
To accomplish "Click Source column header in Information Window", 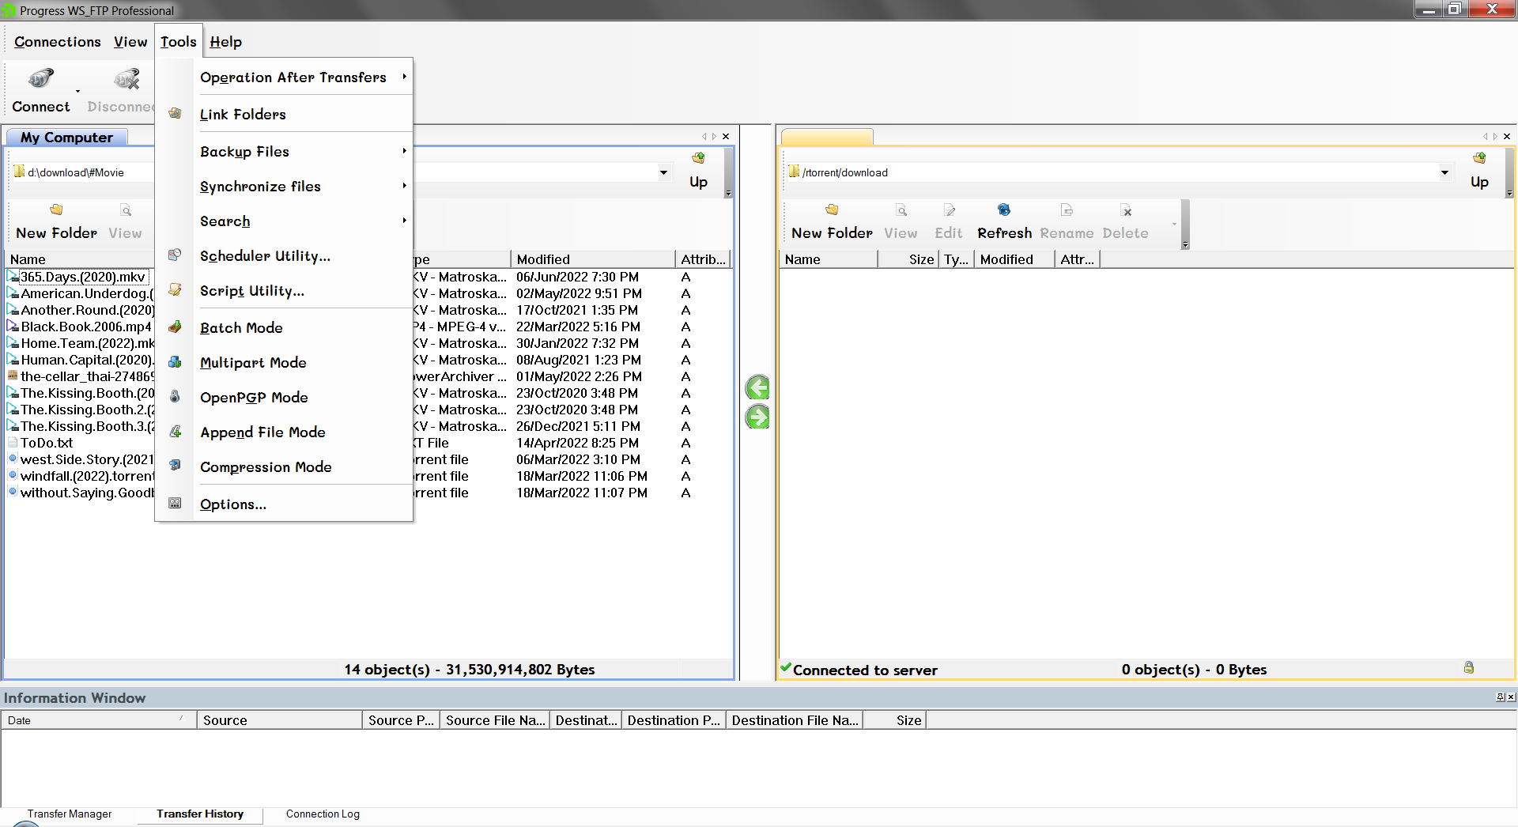I will [280, 720].
